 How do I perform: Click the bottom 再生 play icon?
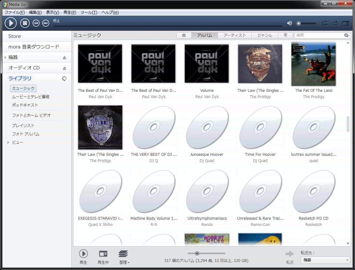click(x=83, y=254)
